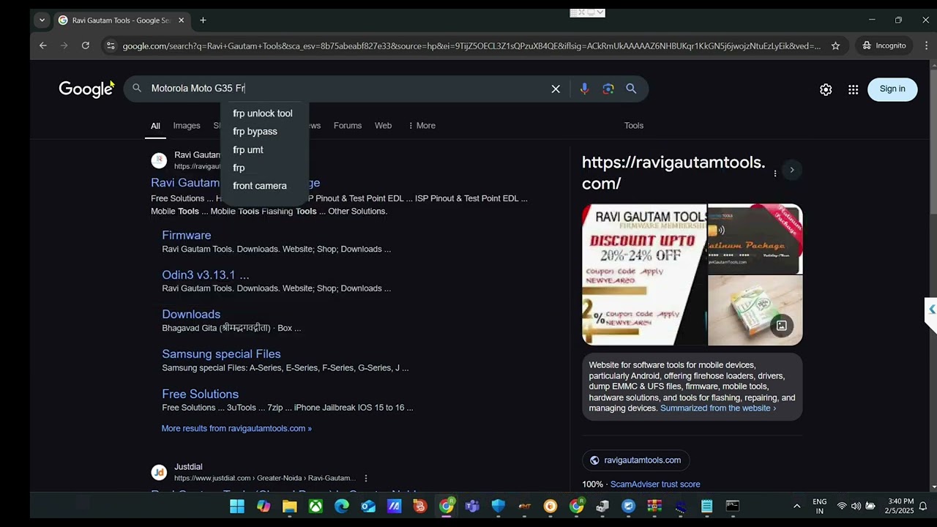Reload the current page
937x527 pixels.
[x=86, y=45]
